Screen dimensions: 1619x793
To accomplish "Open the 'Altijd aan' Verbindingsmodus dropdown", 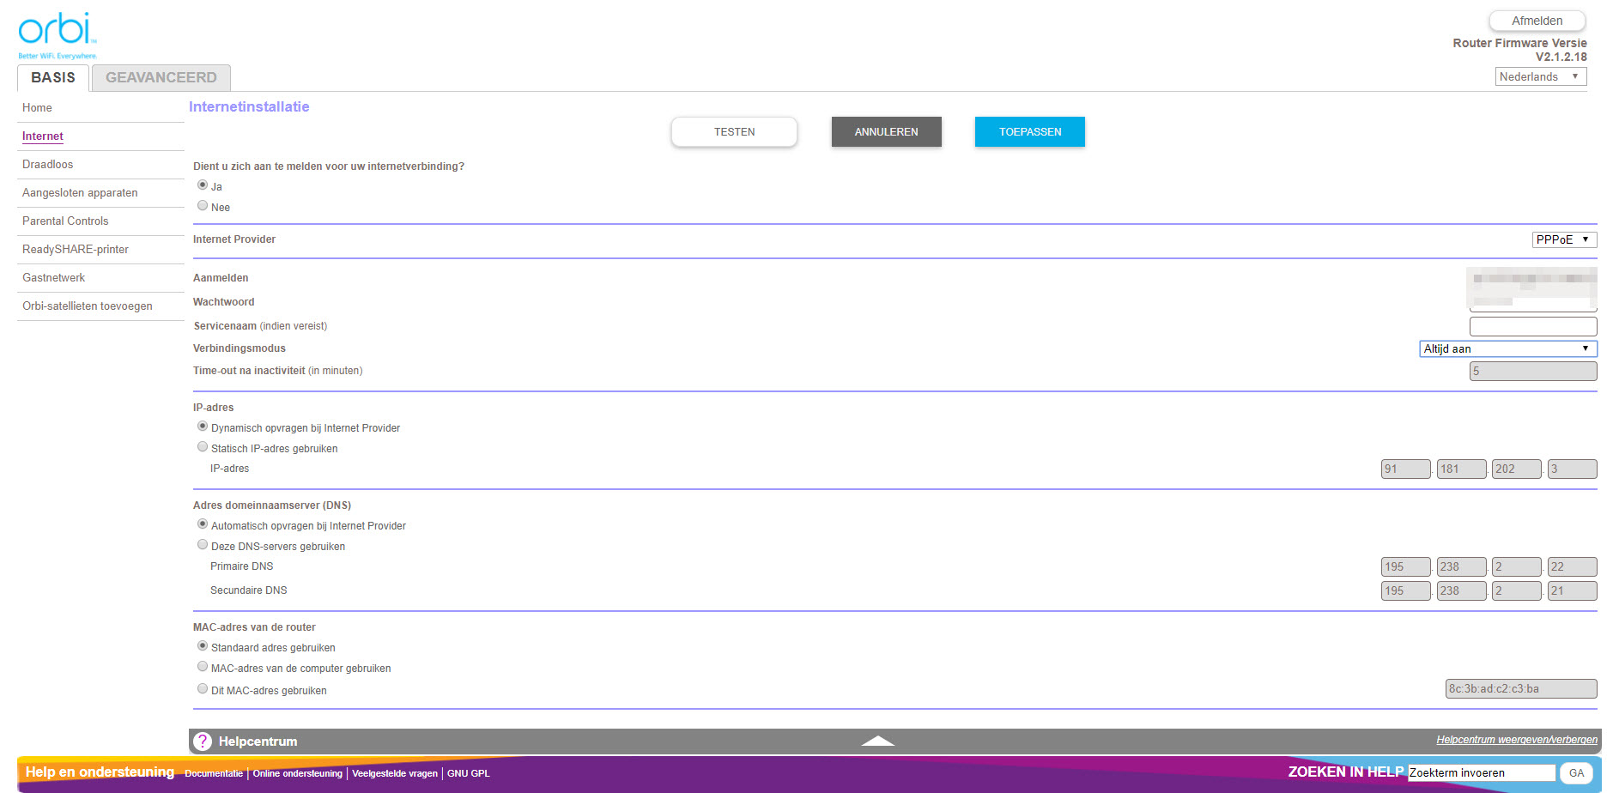I will pos(1508,348).
